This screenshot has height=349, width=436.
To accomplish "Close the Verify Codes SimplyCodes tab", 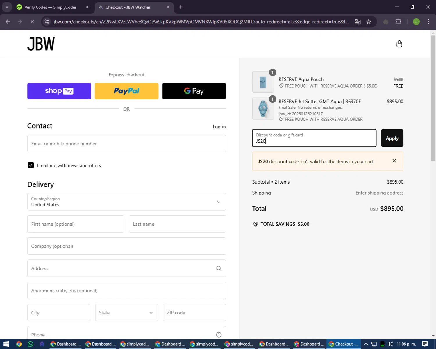I will [x=87, y=7].
